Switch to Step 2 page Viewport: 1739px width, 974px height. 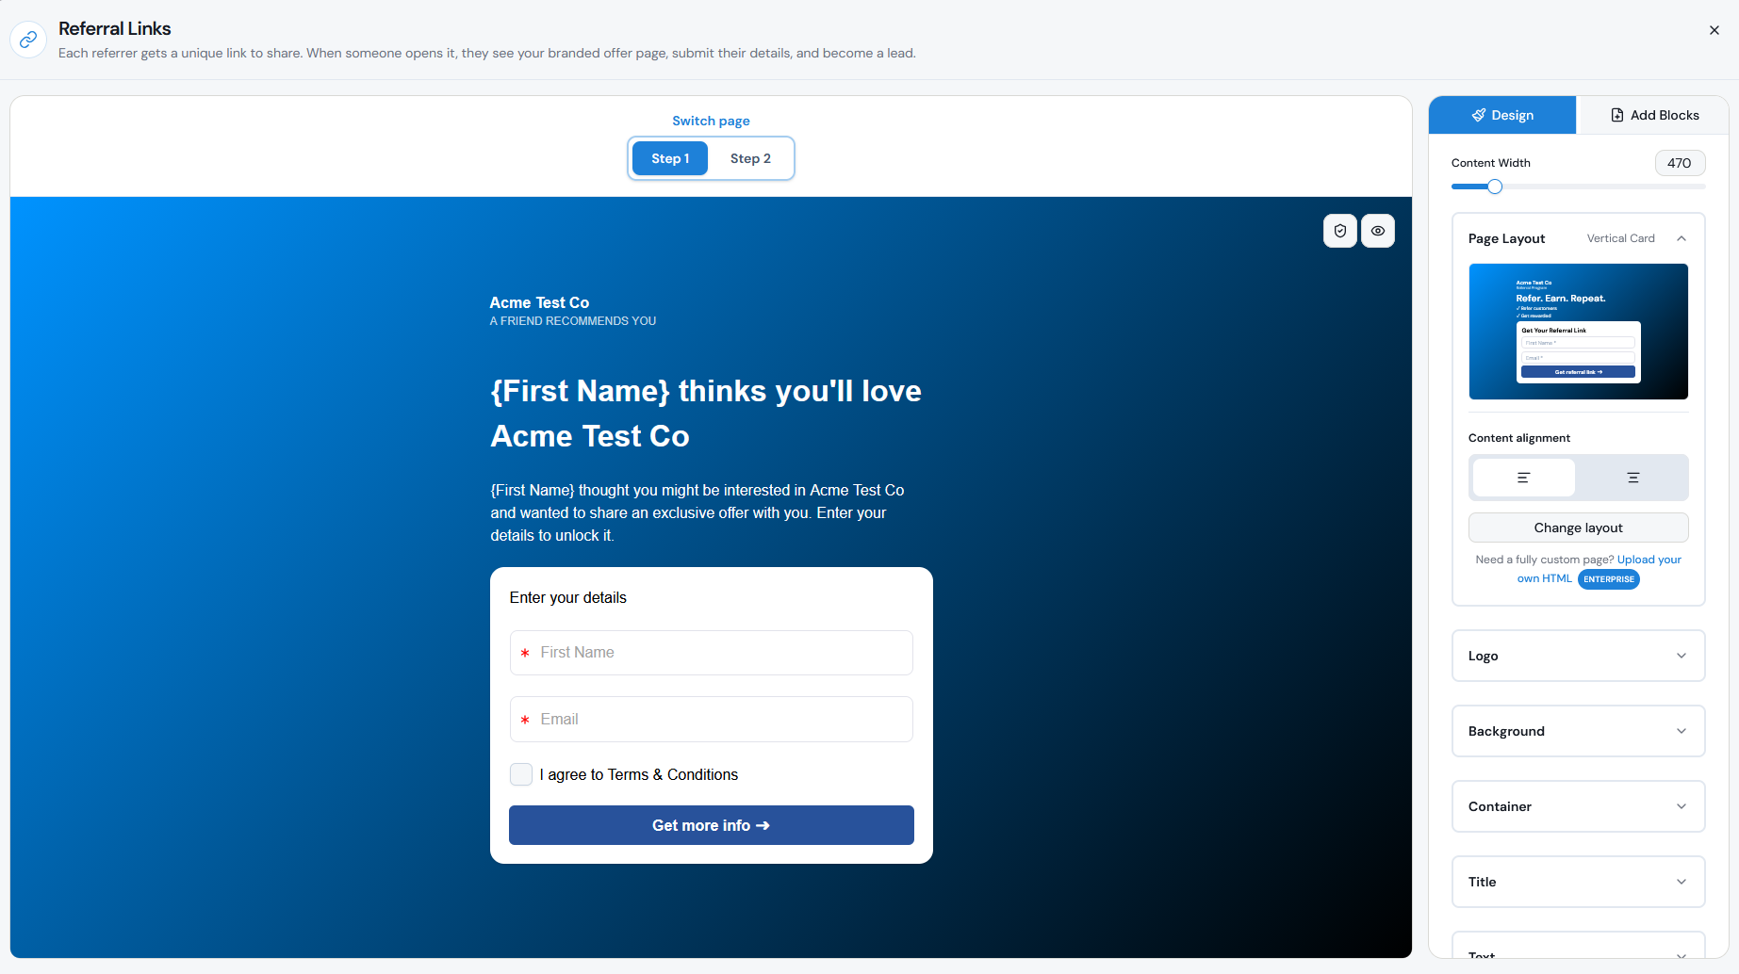(x=750, y=158)
